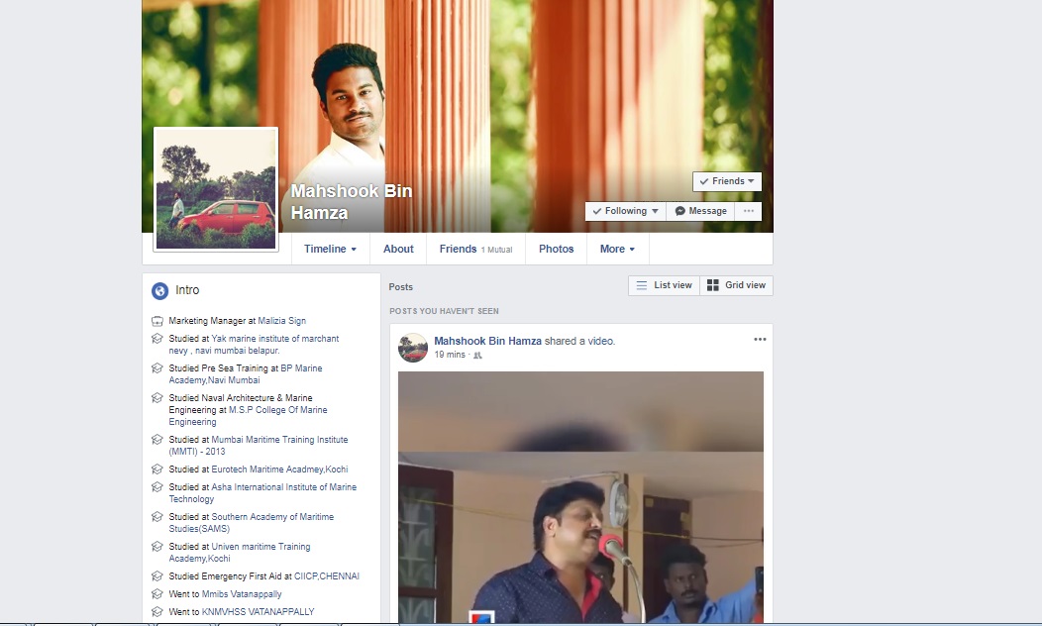This screenshot has width=1042, height=626.
Task: Open the Mmibs Vatanappally link
Action: (x=242, y=594)
